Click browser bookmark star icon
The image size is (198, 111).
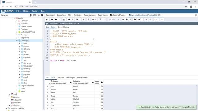pyautogui.click(x=186, y=7)
